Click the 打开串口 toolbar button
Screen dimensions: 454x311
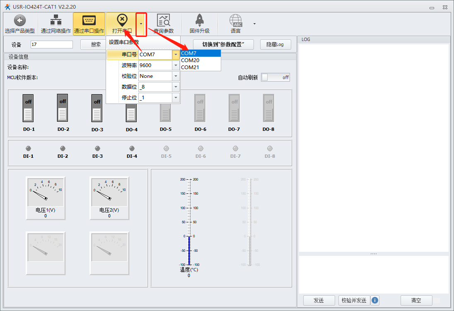click(x=122, y=24)
